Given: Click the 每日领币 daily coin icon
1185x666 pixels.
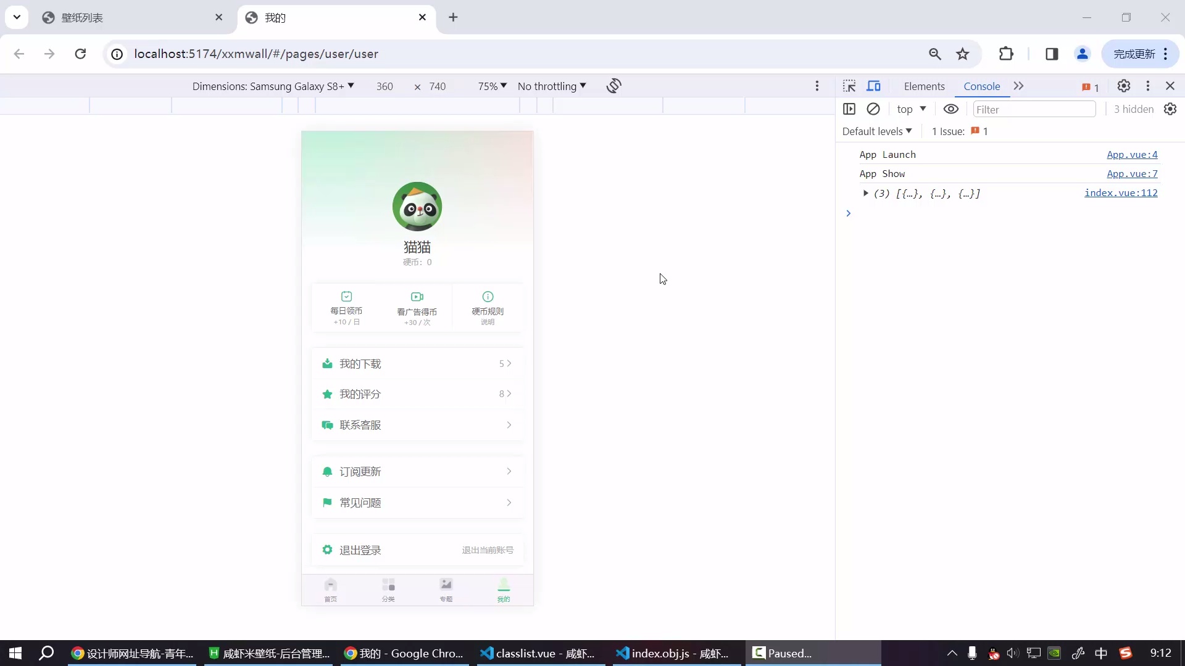Looking at the screenshot, I should click(346, 297).
